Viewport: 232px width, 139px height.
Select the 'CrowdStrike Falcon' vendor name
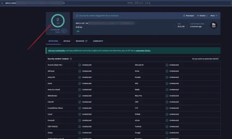tap(55, 108)
